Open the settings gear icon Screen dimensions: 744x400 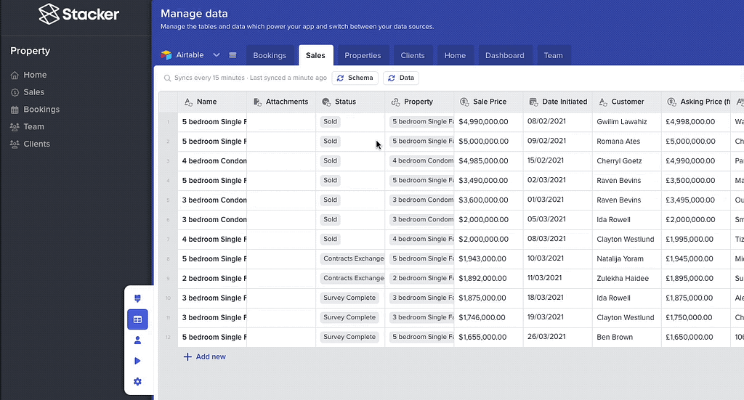[137, 382]
